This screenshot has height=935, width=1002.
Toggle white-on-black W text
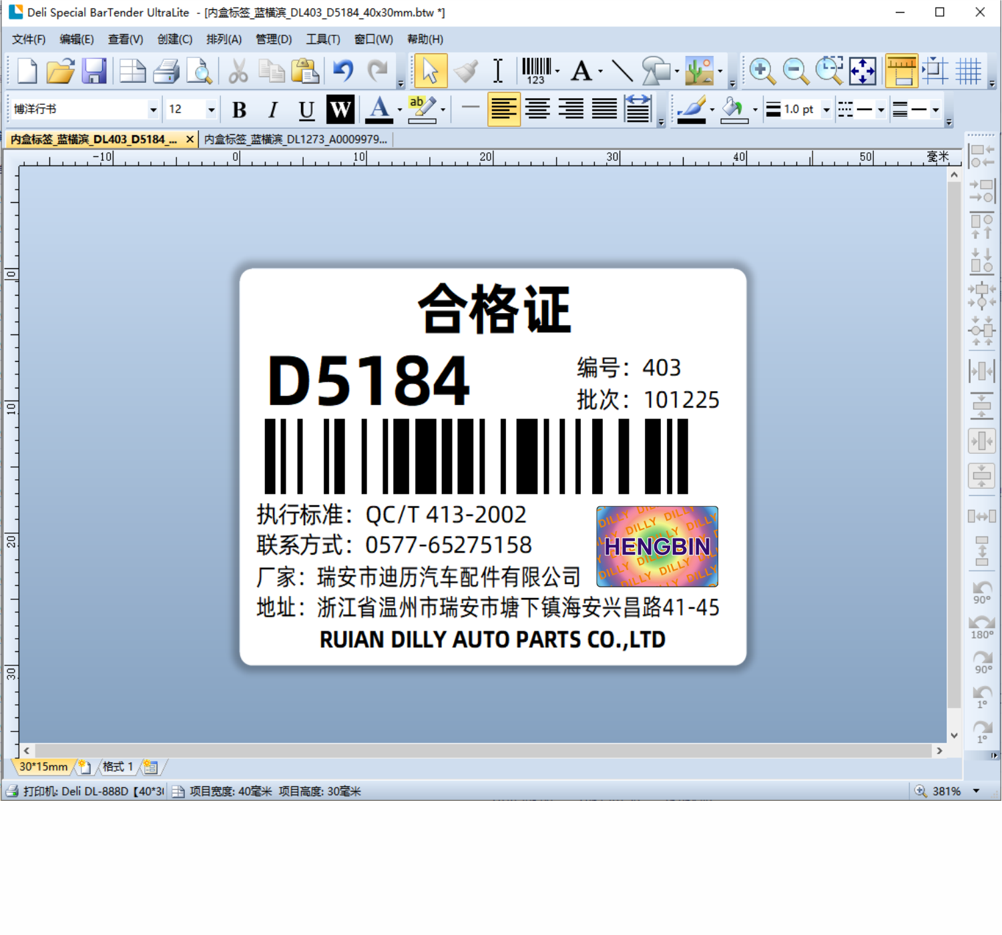coord(340,109)
